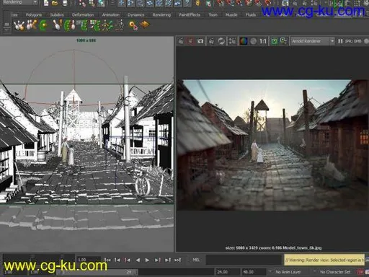Save the scene with the disk icon

(65, 3)
